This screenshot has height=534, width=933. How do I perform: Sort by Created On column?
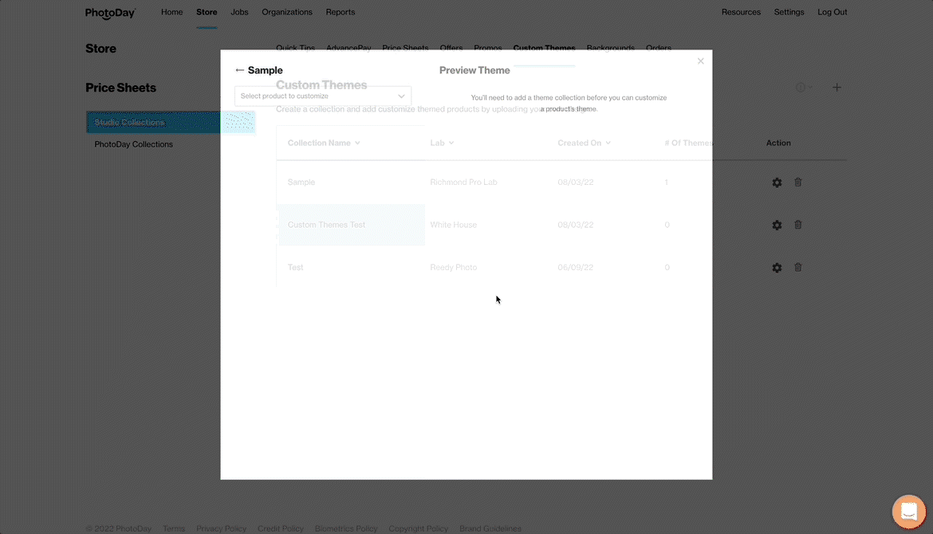[584, 143]
